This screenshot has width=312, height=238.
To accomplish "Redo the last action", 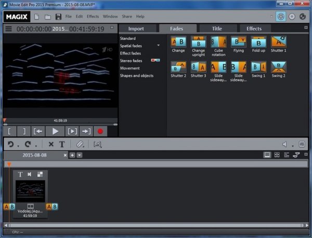I will [x=28, y=144].
